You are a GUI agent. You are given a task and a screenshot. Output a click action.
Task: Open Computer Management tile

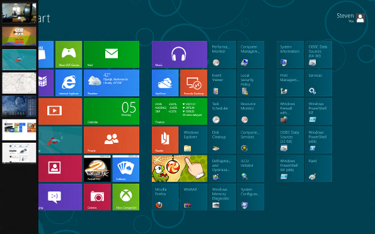pyautogui.click(x=251, y=55)
